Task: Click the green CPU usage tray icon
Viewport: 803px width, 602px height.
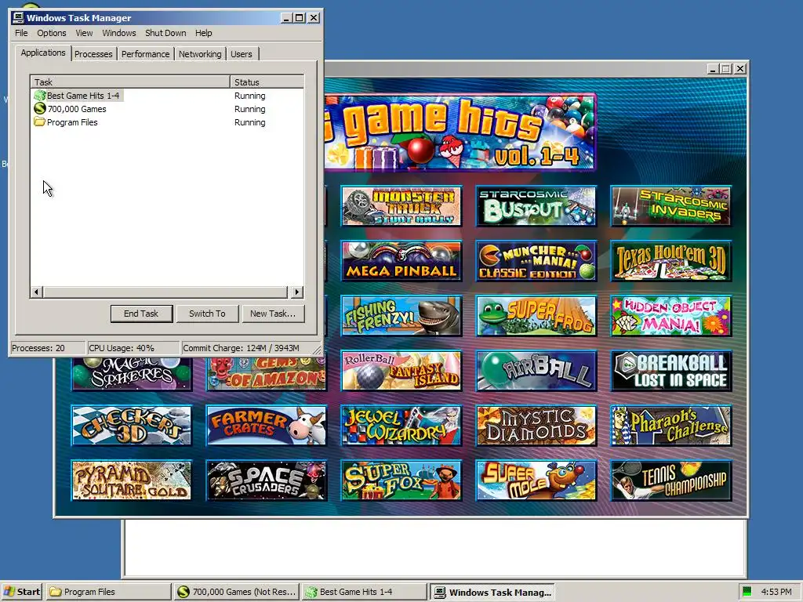Action: pyautogui.click(x=747, y=591)
